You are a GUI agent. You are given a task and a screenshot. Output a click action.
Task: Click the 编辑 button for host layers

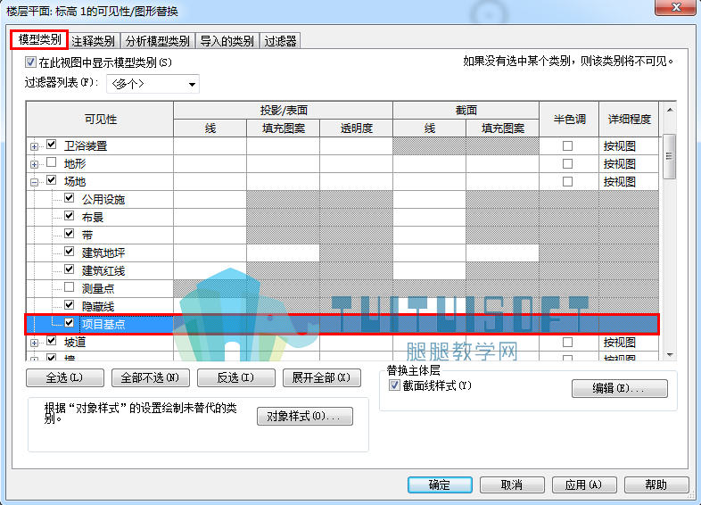tap(620, 388)
